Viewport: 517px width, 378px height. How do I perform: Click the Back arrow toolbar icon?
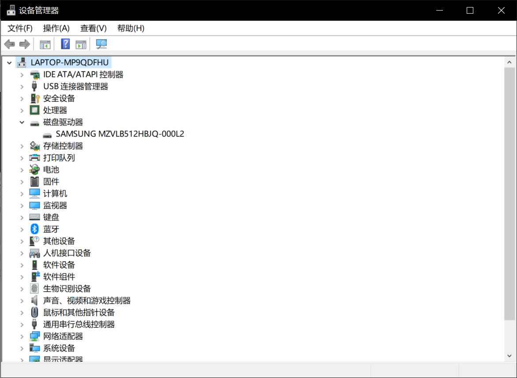tap(10, 44)
